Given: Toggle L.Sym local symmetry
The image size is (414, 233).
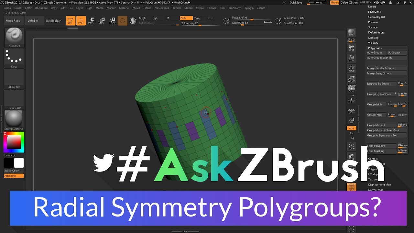Looking at the screenshot, I should (x=351, y=111).
